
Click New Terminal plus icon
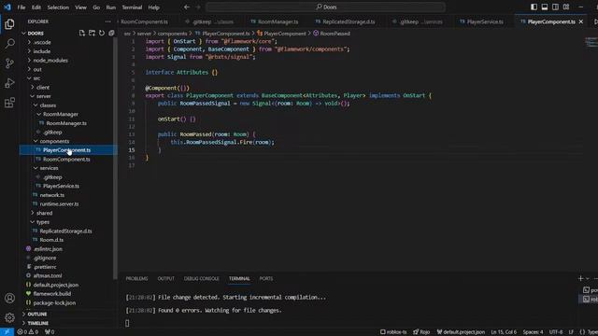click(x=580, y=278)
